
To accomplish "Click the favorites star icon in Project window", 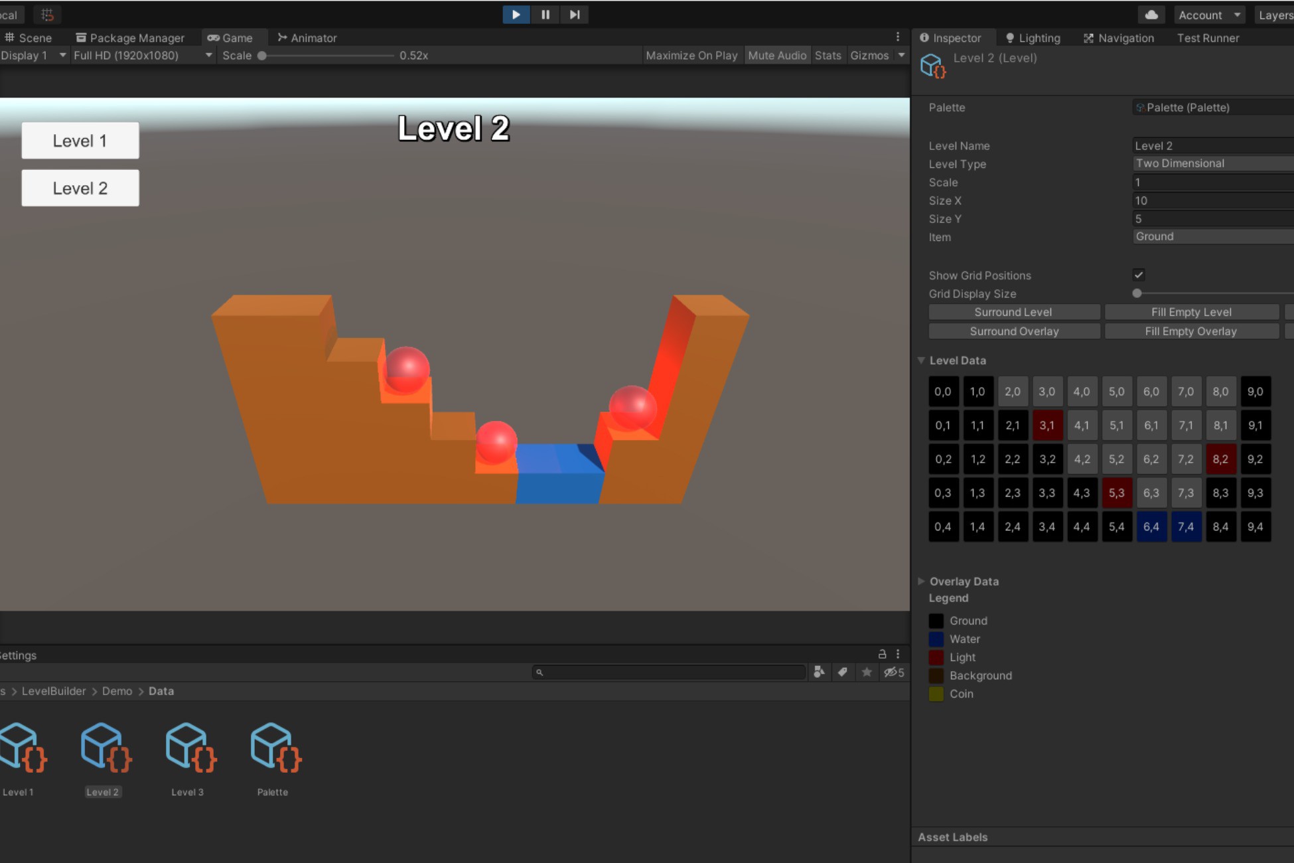I will (x=867, y=672).
